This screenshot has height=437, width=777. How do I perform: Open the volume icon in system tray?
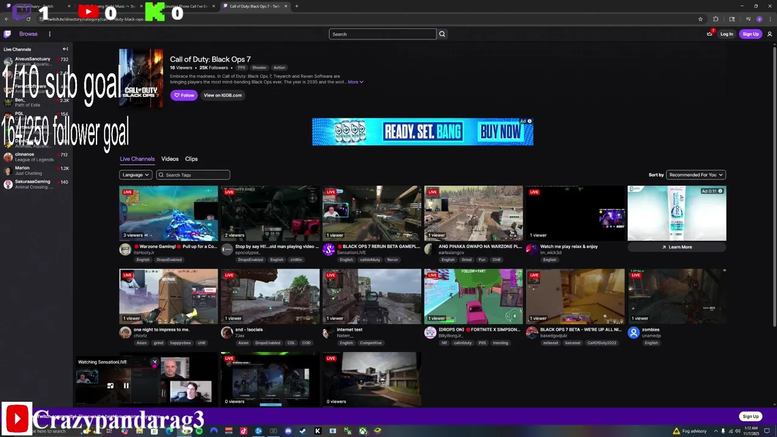738,431
